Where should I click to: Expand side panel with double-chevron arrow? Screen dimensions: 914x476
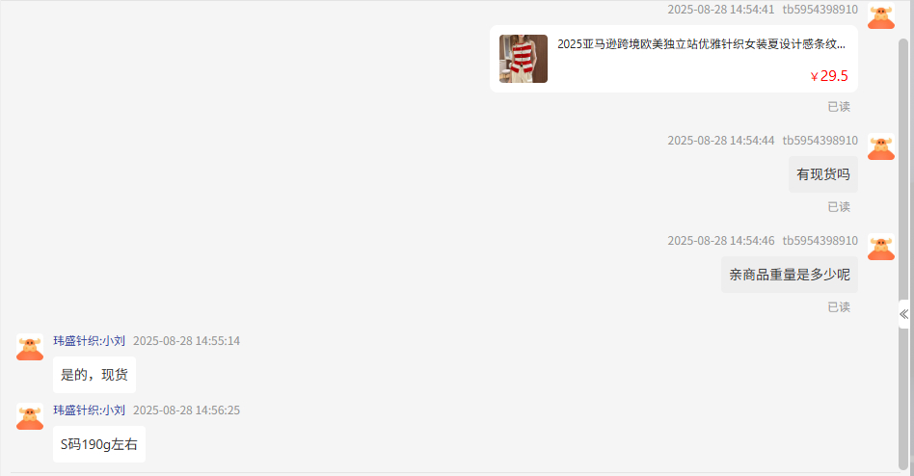(x=904, y=314)
